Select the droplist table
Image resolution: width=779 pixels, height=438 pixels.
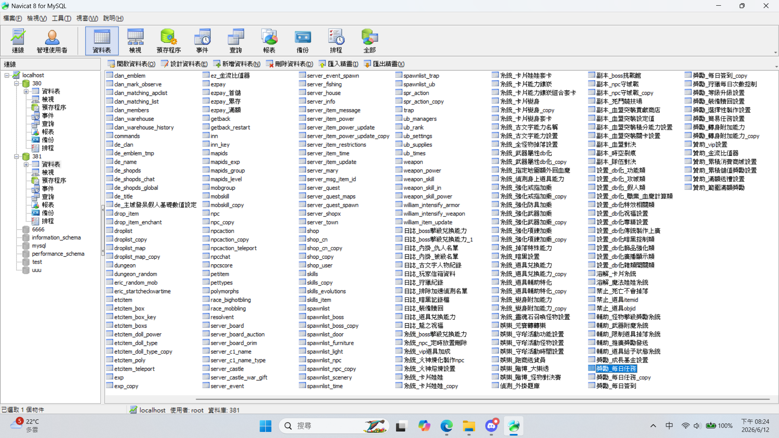pos(123,231)
